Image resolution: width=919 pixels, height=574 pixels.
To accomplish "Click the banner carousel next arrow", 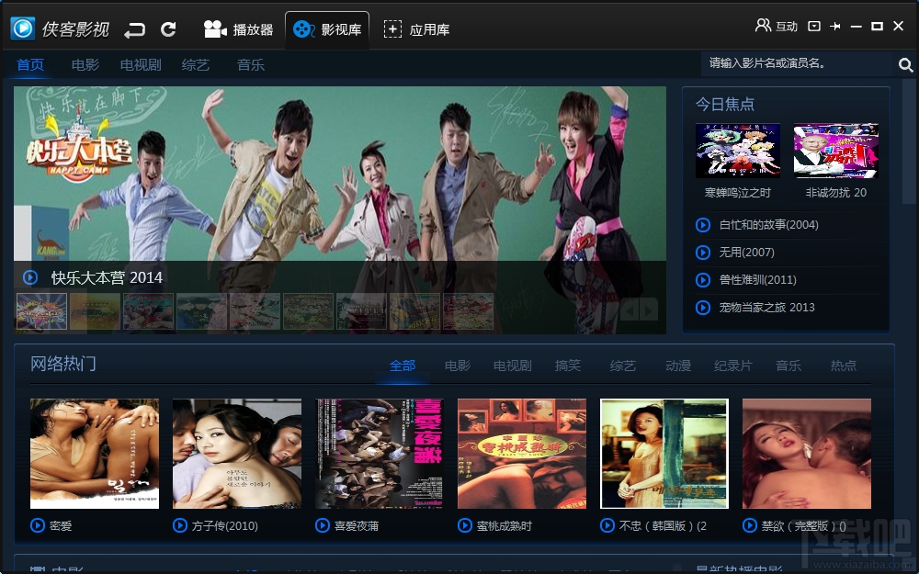I will point(649,310).
